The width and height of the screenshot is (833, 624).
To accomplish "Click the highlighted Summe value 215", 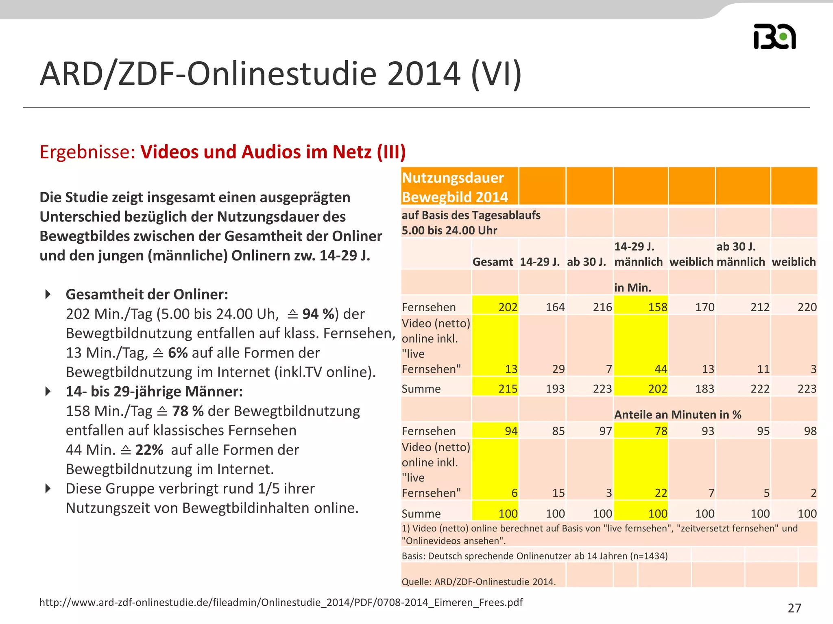I will (x=508, y=389).
